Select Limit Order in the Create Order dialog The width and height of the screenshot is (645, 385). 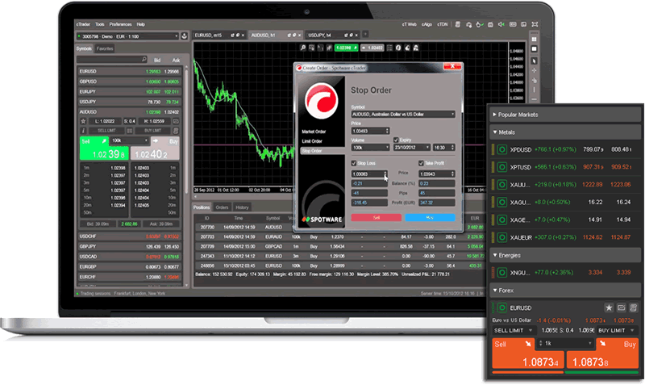coord(312,141)
